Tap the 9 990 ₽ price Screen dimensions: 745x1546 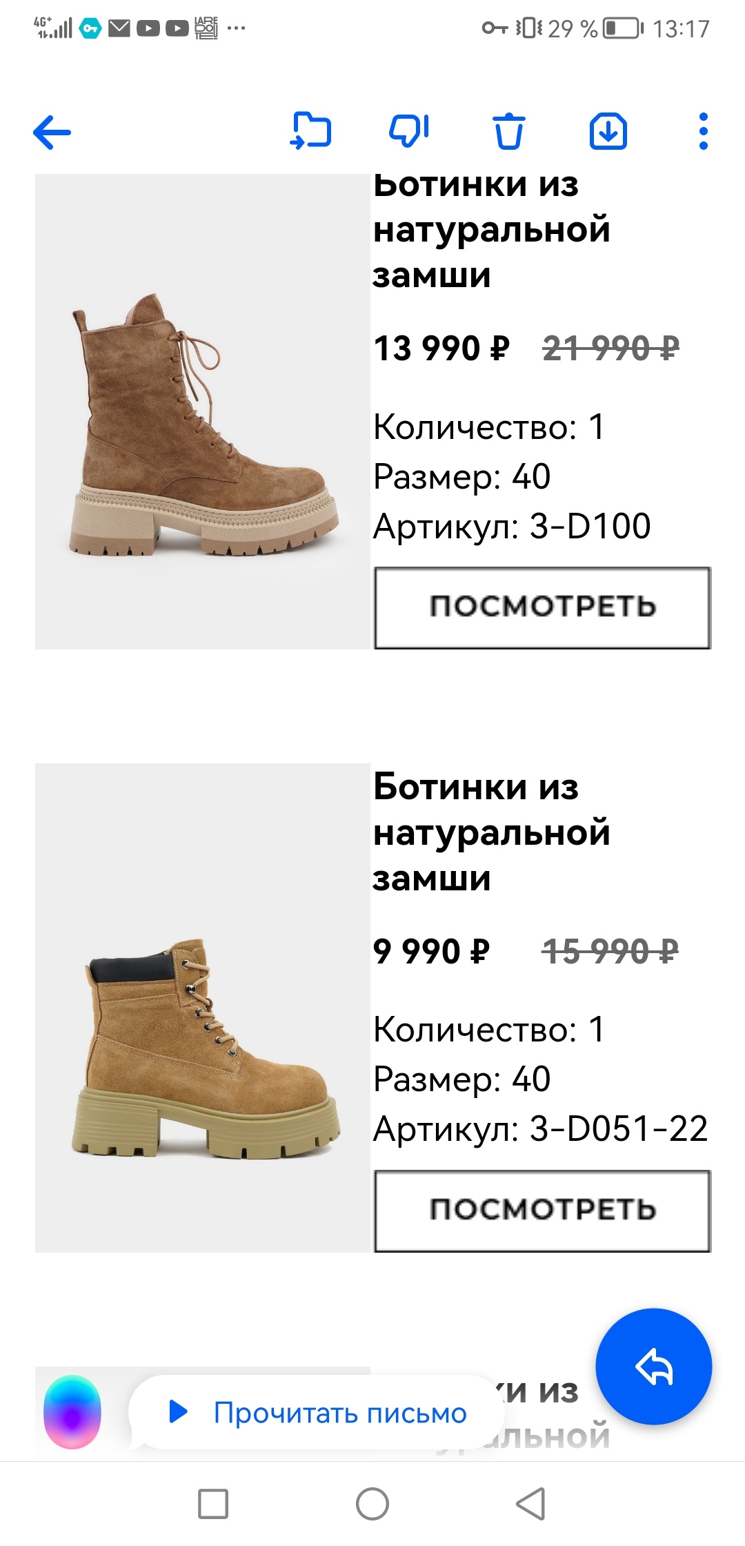(x=432, y=951)
